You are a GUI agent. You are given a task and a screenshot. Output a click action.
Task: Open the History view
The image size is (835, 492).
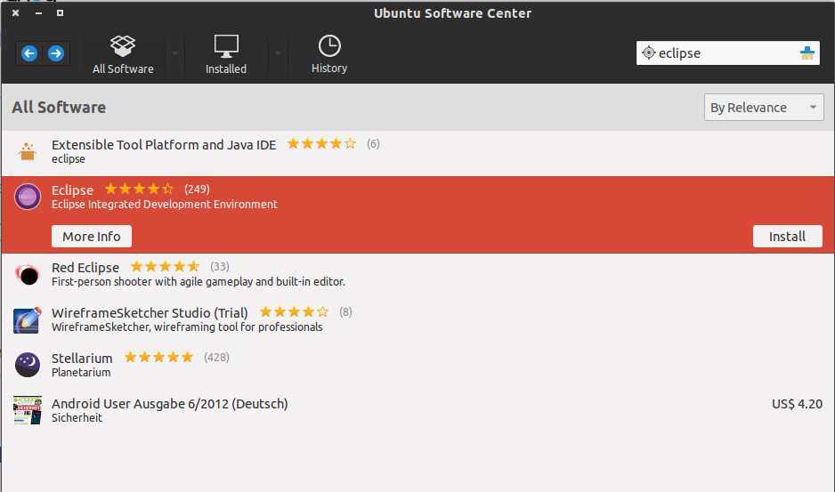[329, 54]
